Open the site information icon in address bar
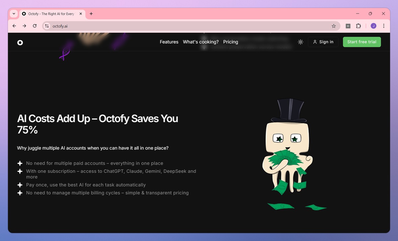This screenshot has height=241, width=398. 47,26
